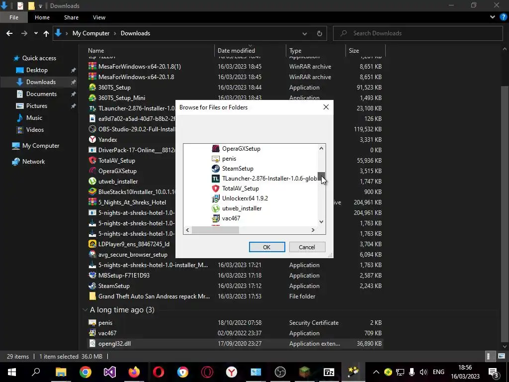
Task: Open recent locations dropdown arrow
Action: (x=36, y=33)
